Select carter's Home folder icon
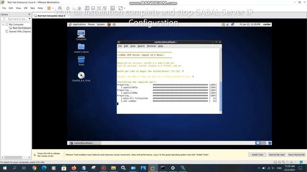Screen dimensions: 307x172 (81, 48)
